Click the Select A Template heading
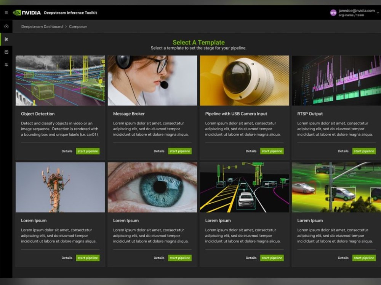Viewport: 381px width, 285px height. coord(199,43)
